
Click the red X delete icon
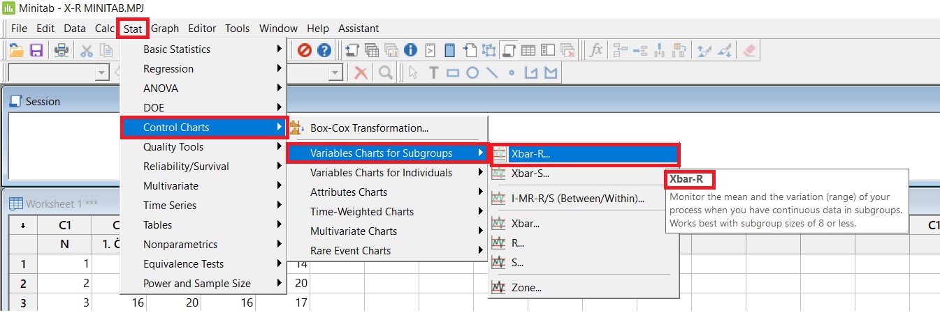[x=361, y=72]
